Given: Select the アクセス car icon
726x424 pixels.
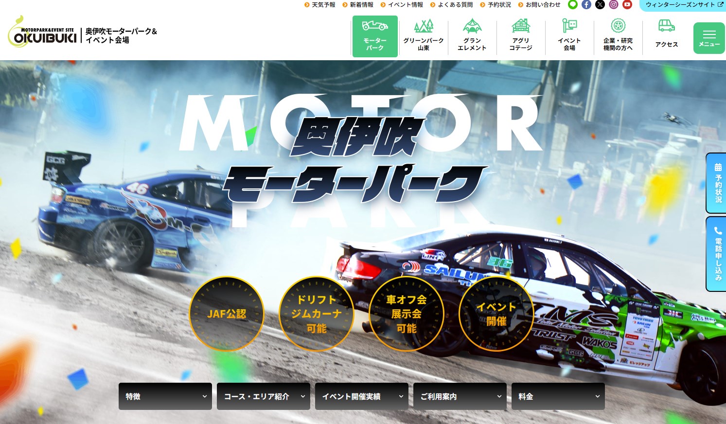Looking at the screenshot, I should point(666,26).
